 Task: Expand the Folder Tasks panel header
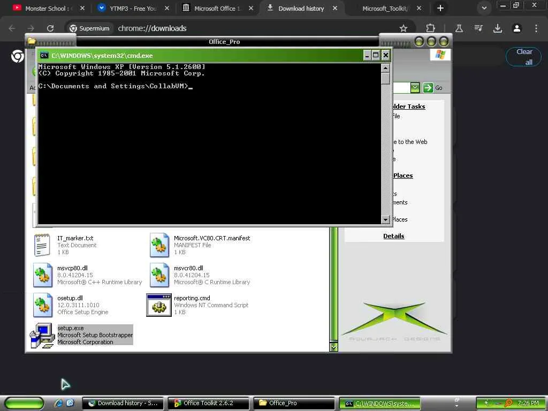point(408,106)
